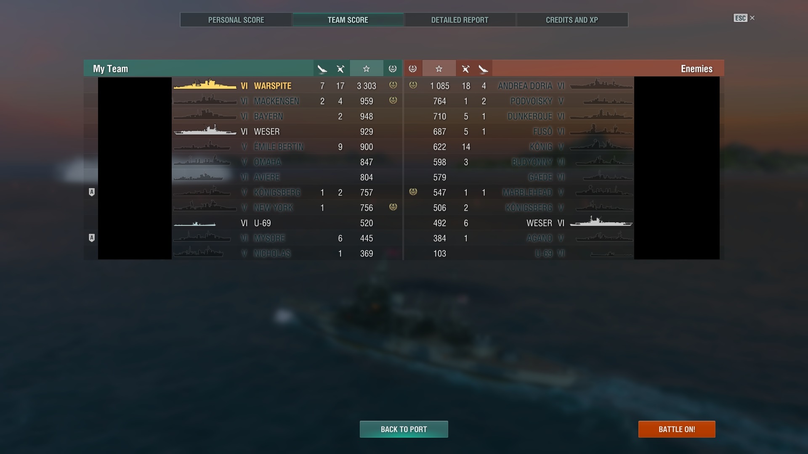Open the Credits and XP tab

(572, 20)
